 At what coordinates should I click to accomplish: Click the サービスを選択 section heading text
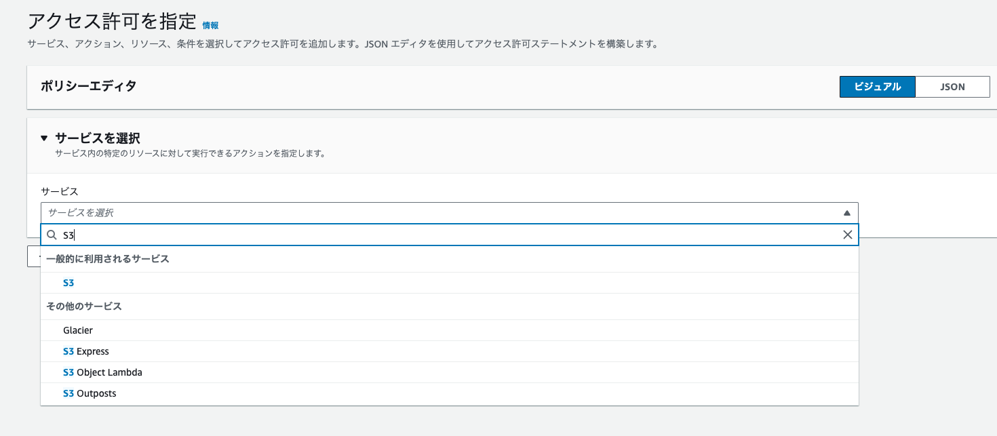[97, 138]
